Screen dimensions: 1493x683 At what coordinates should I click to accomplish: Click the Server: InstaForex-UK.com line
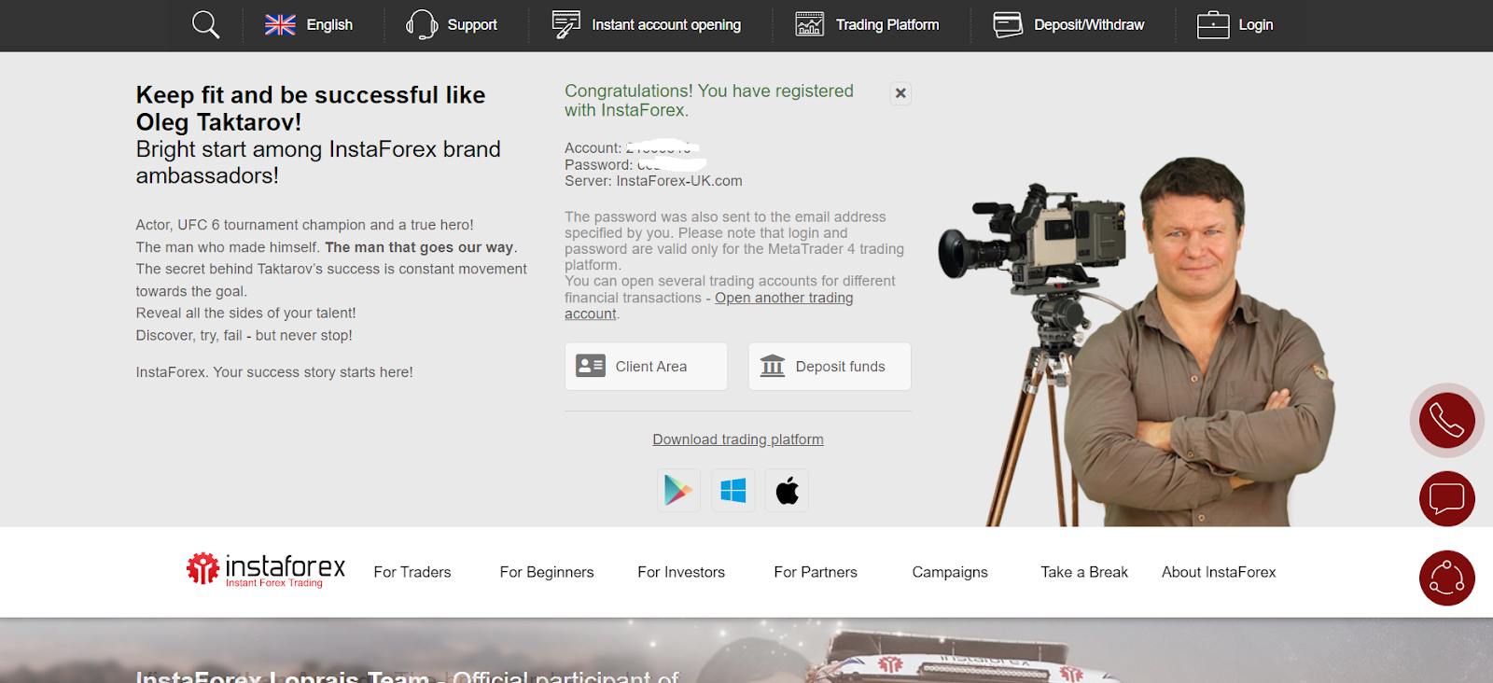(653, 181)
